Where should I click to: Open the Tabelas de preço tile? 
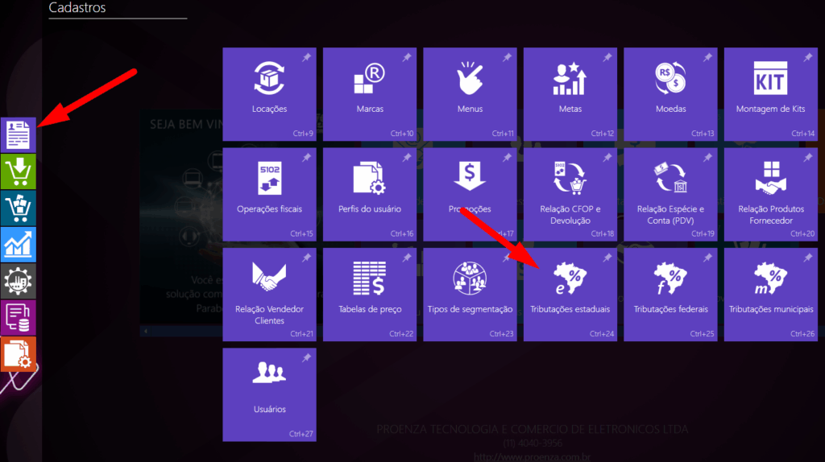click(369, 294)
